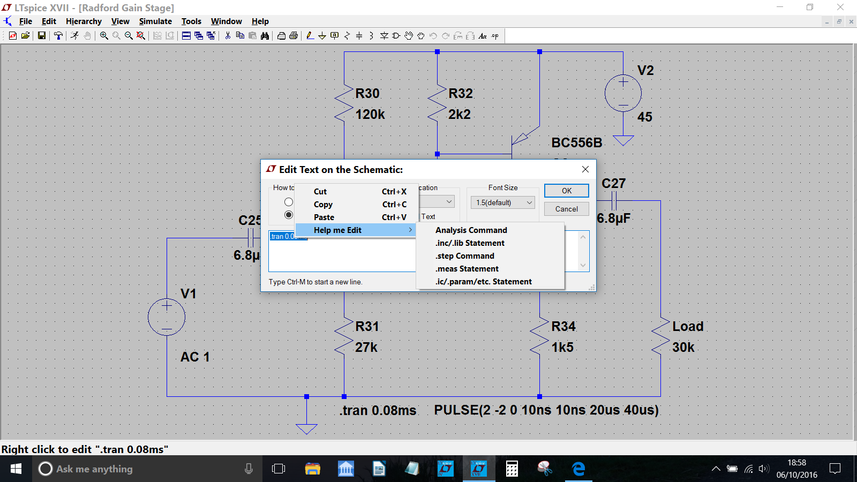
Task: Open the Tools menu
Action: coord(191,21)
